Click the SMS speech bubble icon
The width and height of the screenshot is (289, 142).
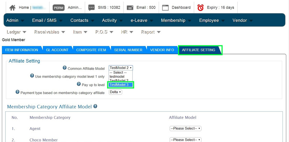(x=91, y=8)
